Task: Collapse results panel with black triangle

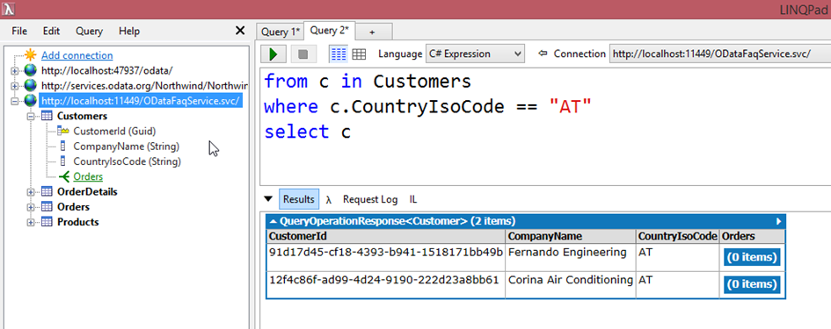Action: coord(268,199)
